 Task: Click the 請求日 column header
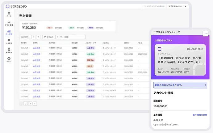coord(127,43)
